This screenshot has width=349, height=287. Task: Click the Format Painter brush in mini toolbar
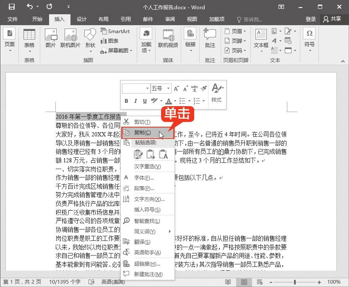click(x=204, y=89)
